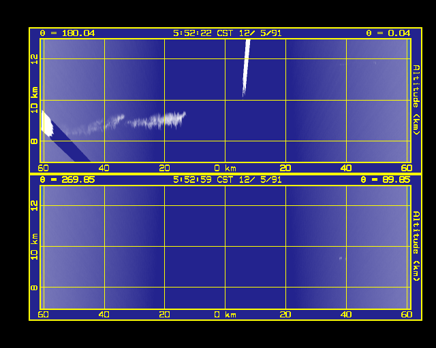Click the solid white blob at top panel's left edge

pos(46,124)
